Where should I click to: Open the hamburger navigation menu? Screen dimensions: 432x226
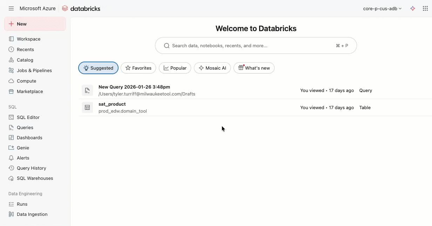point(11,8)
